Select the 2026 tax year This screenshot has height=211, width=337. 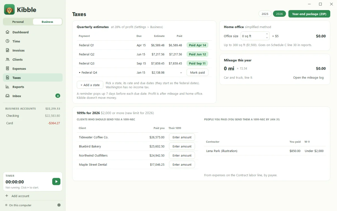click(279, 14)
